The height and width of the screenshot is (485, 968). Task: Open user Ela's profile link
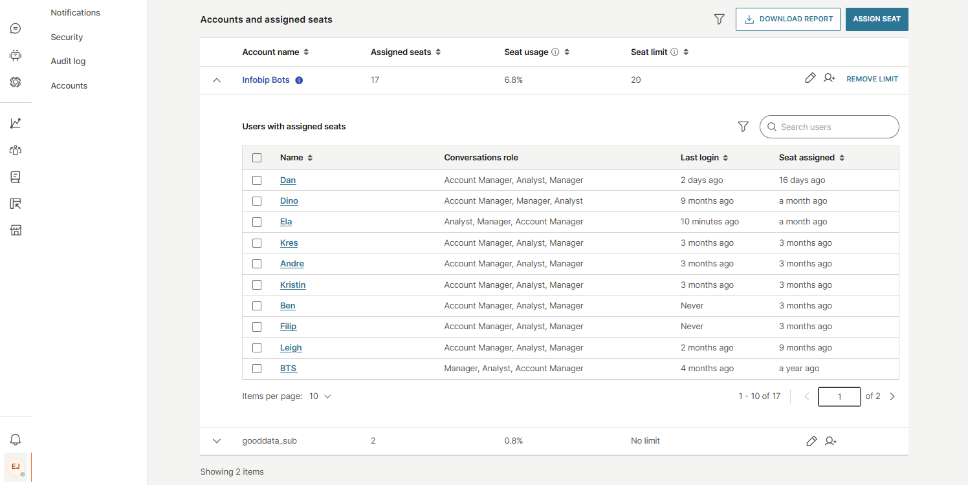(x=286, y=222)
